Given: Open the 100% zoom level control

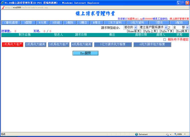Looking at the screenshot, I should (x=179, y=134).
